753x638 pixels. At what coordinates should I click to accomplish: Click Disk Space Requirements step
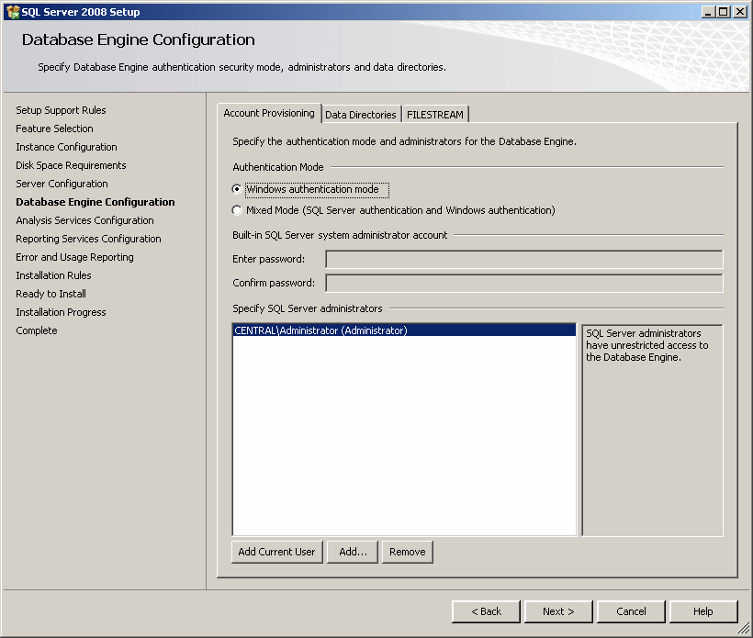pos(71,165)
